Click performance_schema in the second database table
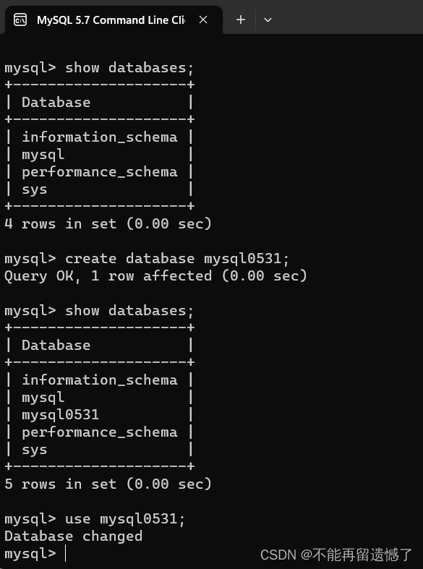Viewport: 423px width, 569px height. click(x=100, y=432)
